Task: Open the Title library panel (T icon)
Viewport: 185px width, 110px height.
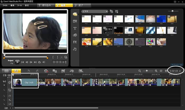Action: pos(75,28)
